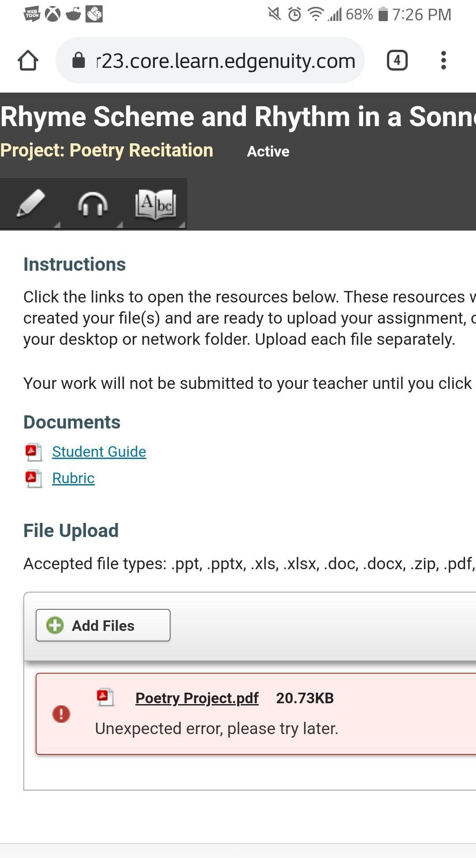Click the Rubric PDF icon
Screen dimensions: 476x858
33,479
